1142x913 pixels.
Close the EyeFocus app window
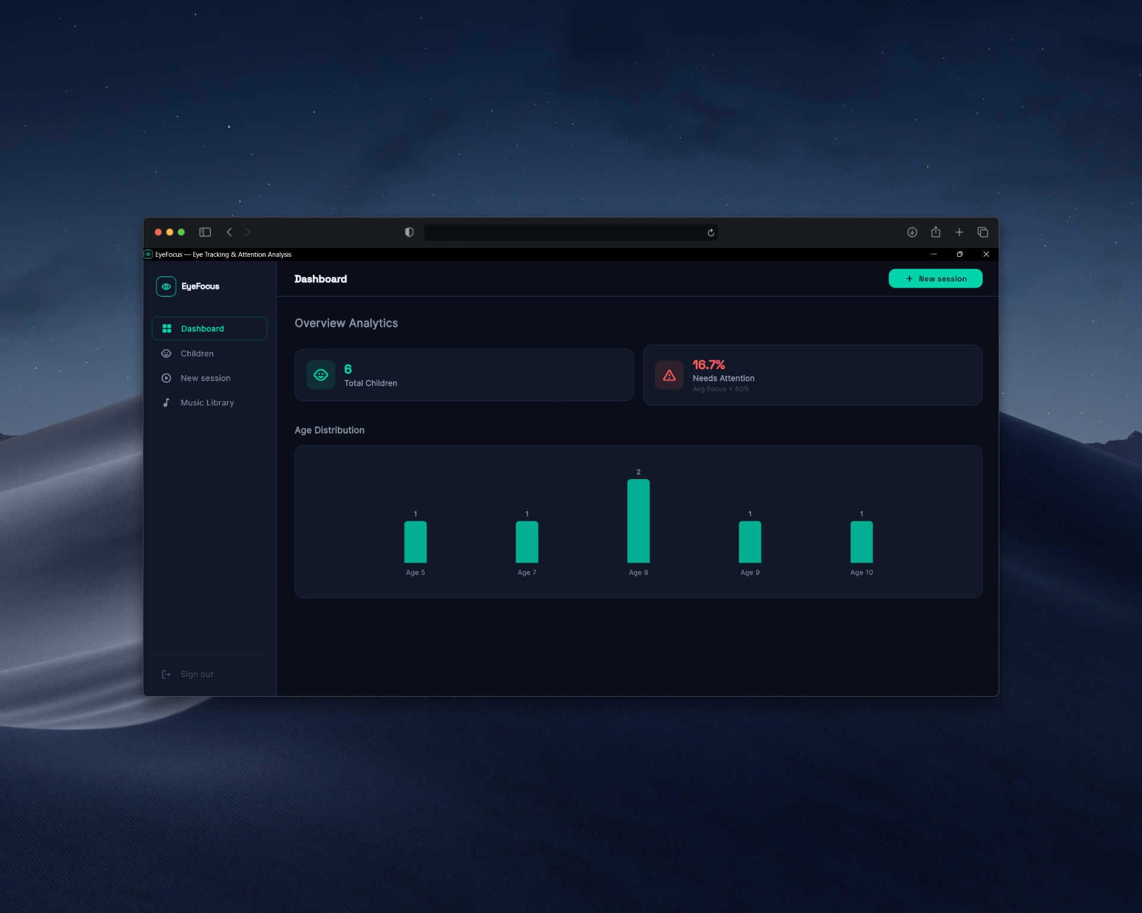986,254
